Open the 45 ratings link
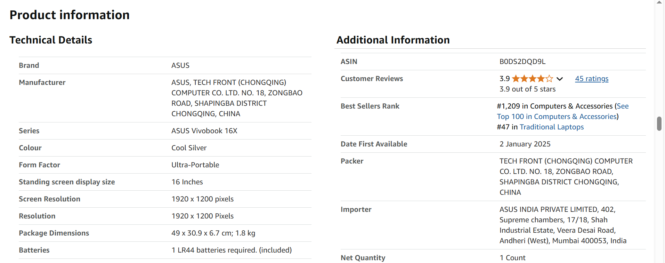This screenshot has height=263, width=665. [x=592, y=79]
